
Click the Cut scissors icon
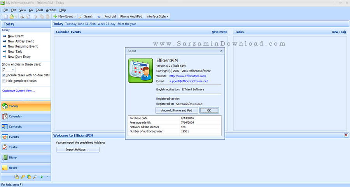click(x=36, y=16)
